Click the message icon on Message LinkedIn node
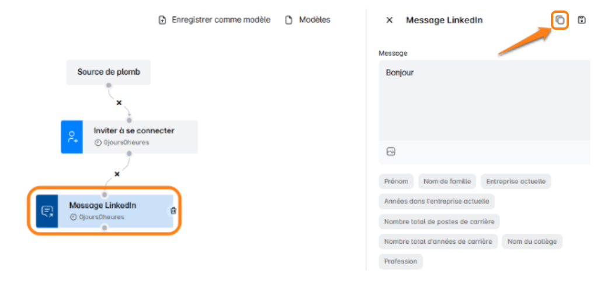 (47, 211)
